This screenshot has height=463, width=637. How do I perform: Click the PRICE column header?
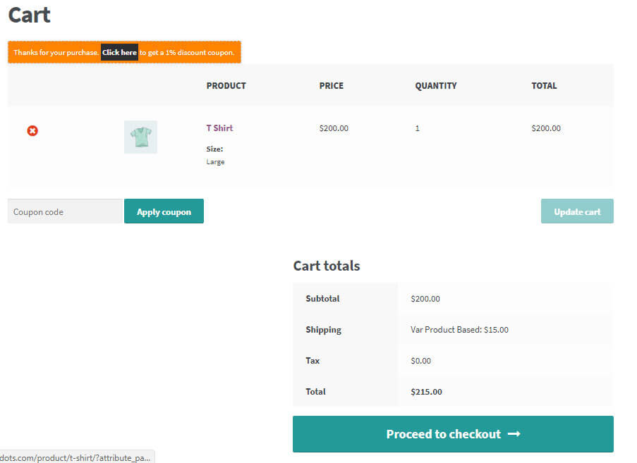tap(331, 85)
